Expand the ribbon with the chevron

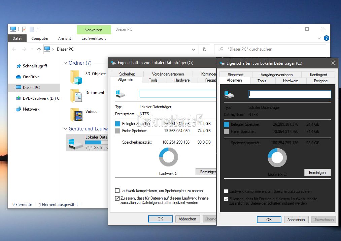(319, 38)
